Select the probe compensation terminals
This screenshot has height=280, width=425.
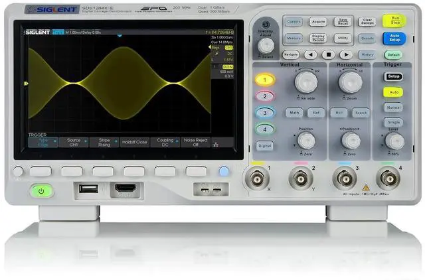click(211, 189)
